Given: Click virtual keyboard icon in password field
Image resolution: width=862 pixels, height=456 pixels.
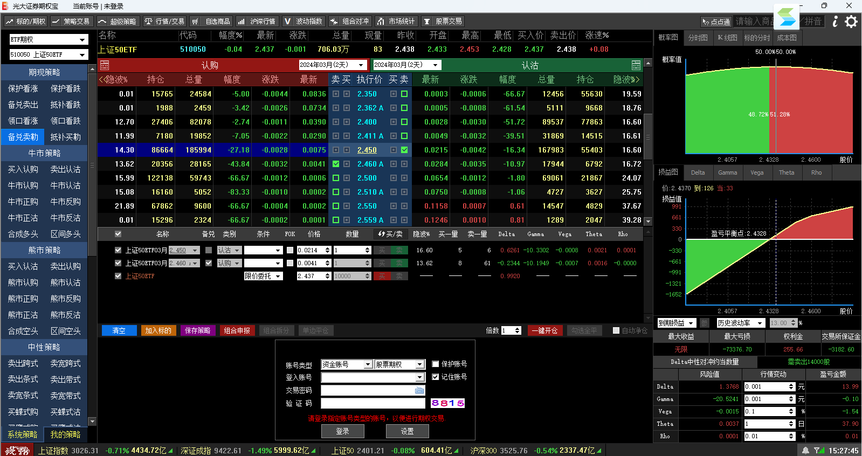Looking at the screenshot, I should [419, 390].
